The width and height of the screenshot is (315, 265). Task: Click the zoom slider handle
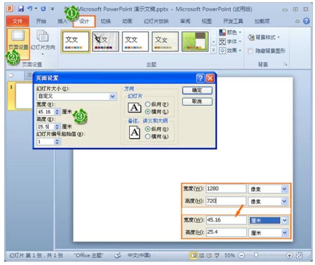coord(256,255)
